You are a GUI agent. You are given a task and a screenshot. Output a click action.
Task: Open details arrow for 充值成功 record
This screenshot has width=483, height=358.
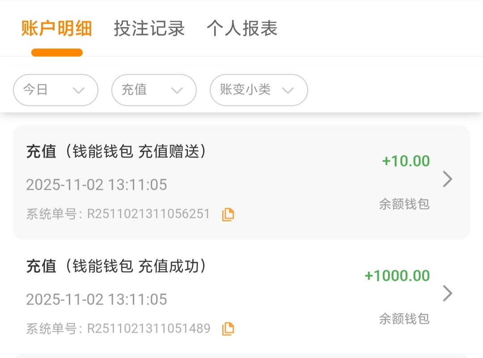click(447, 294)
